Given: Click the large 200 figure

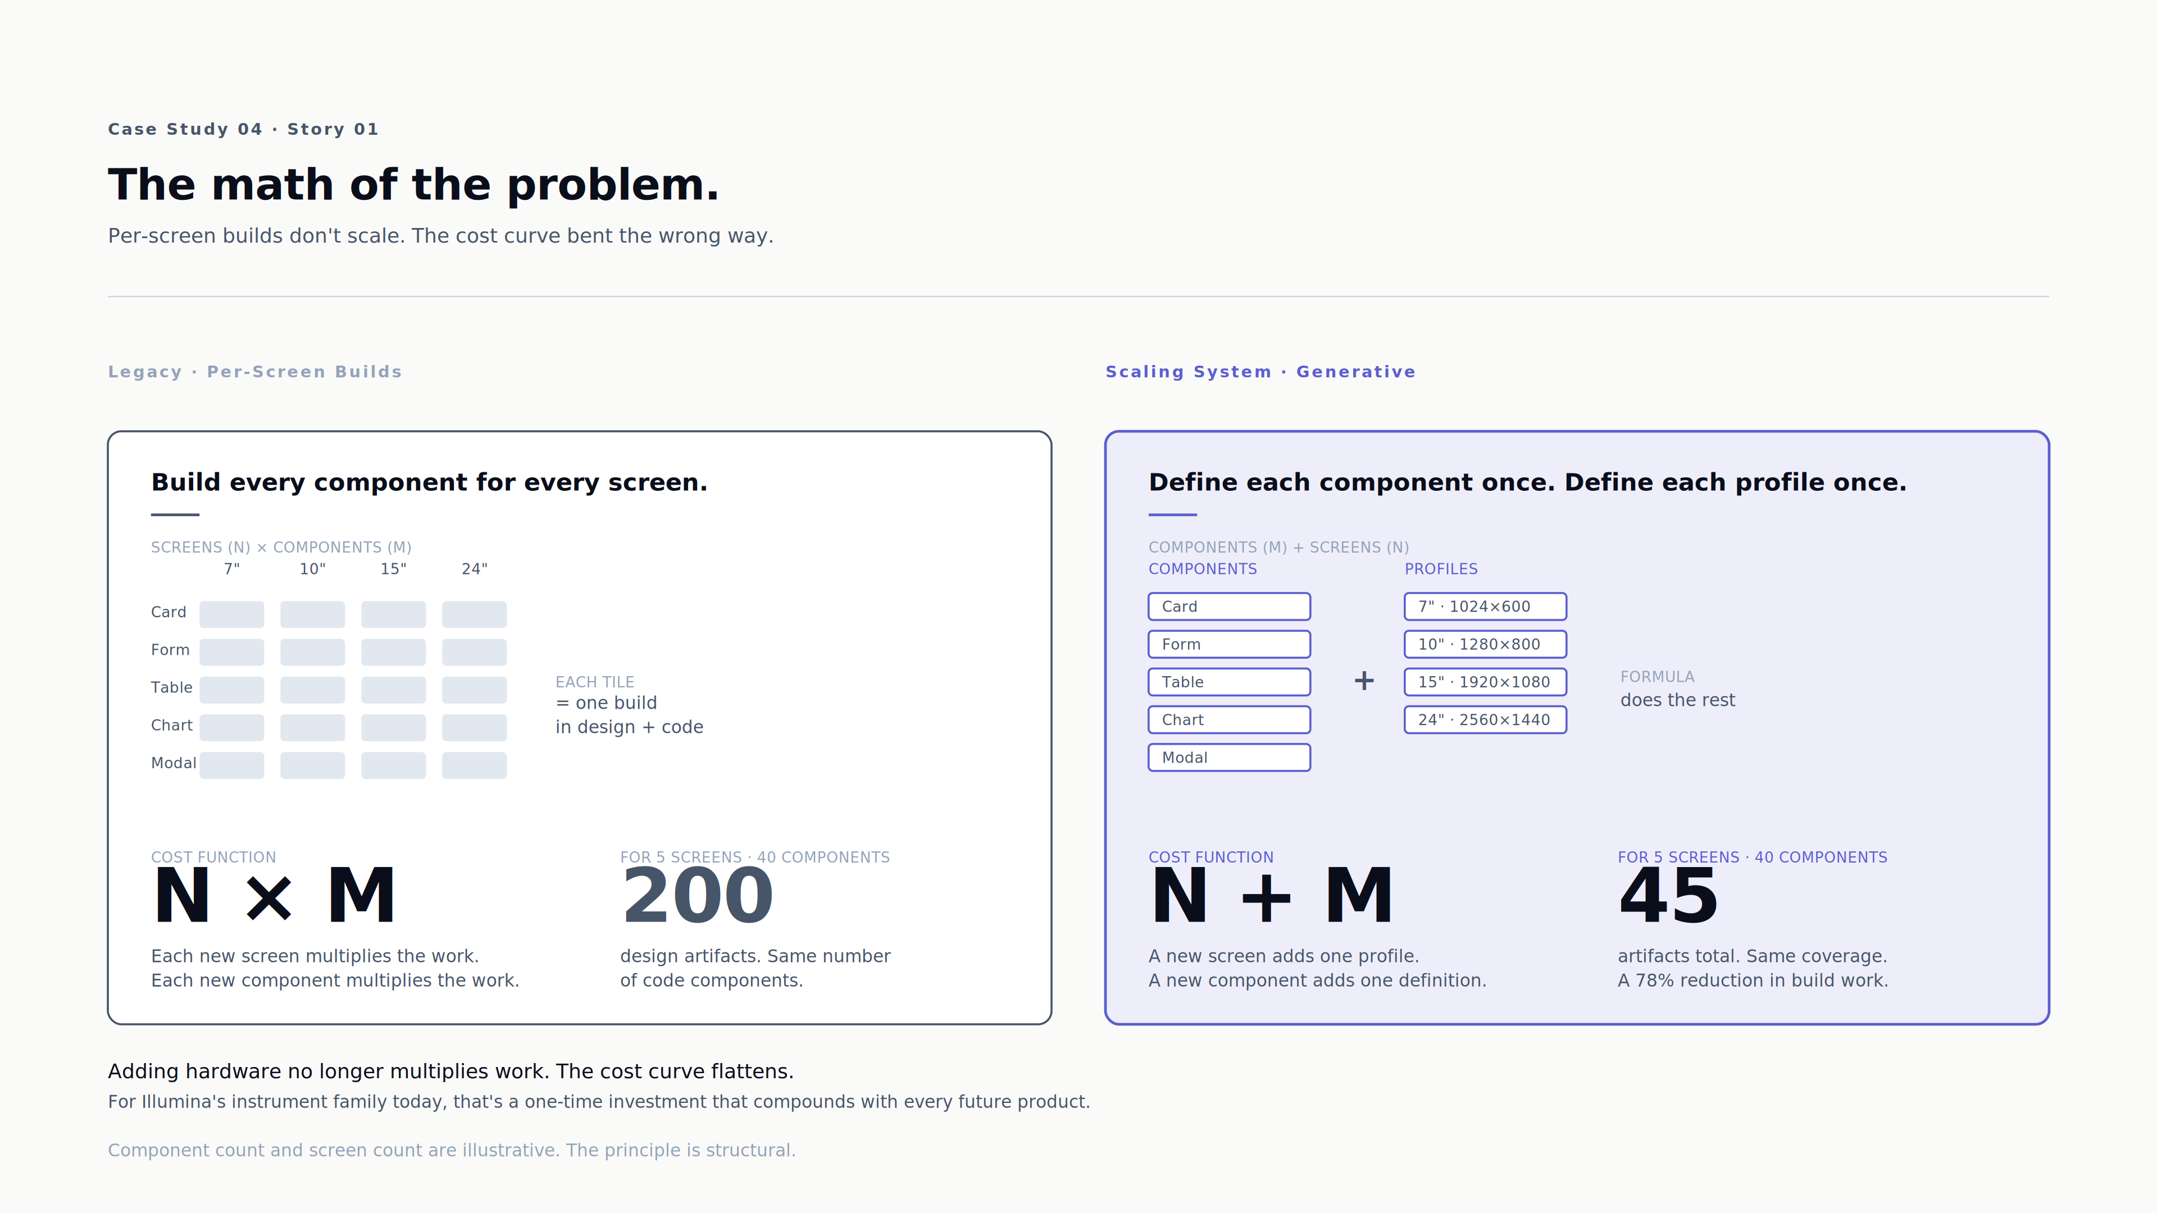Looking at the screenshot, I should (698, 896).
